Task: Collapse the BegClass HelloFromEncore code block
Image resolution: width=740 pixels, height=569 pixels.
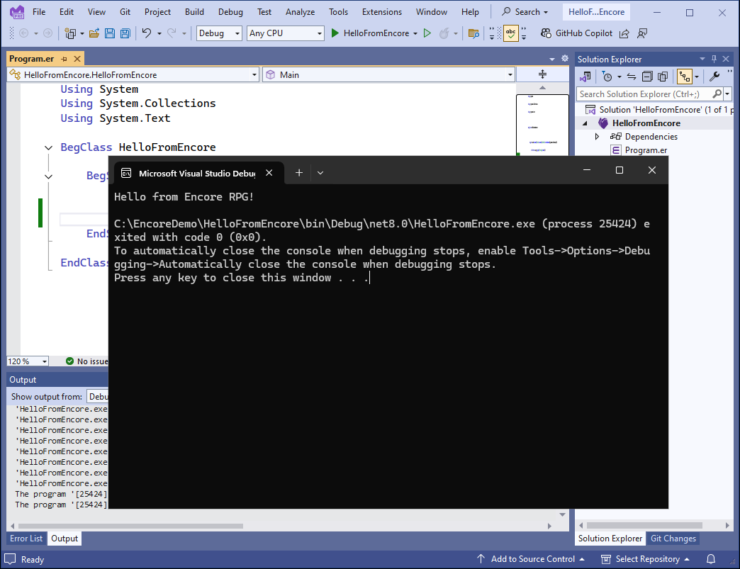Action: (48, 147)
